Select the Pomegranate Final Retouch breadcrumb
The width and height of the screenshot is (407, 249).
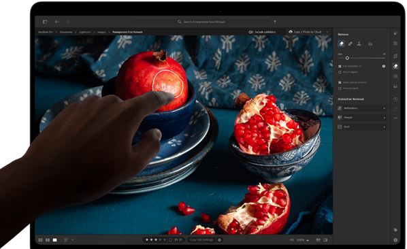[x=127, y=32]
